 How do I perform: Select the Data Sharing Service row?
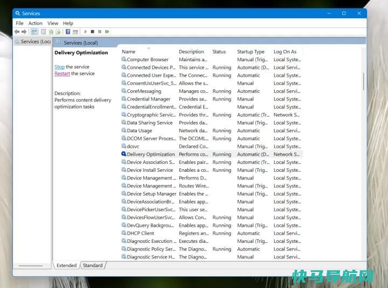pyautogui.click(x=212, y=123)
